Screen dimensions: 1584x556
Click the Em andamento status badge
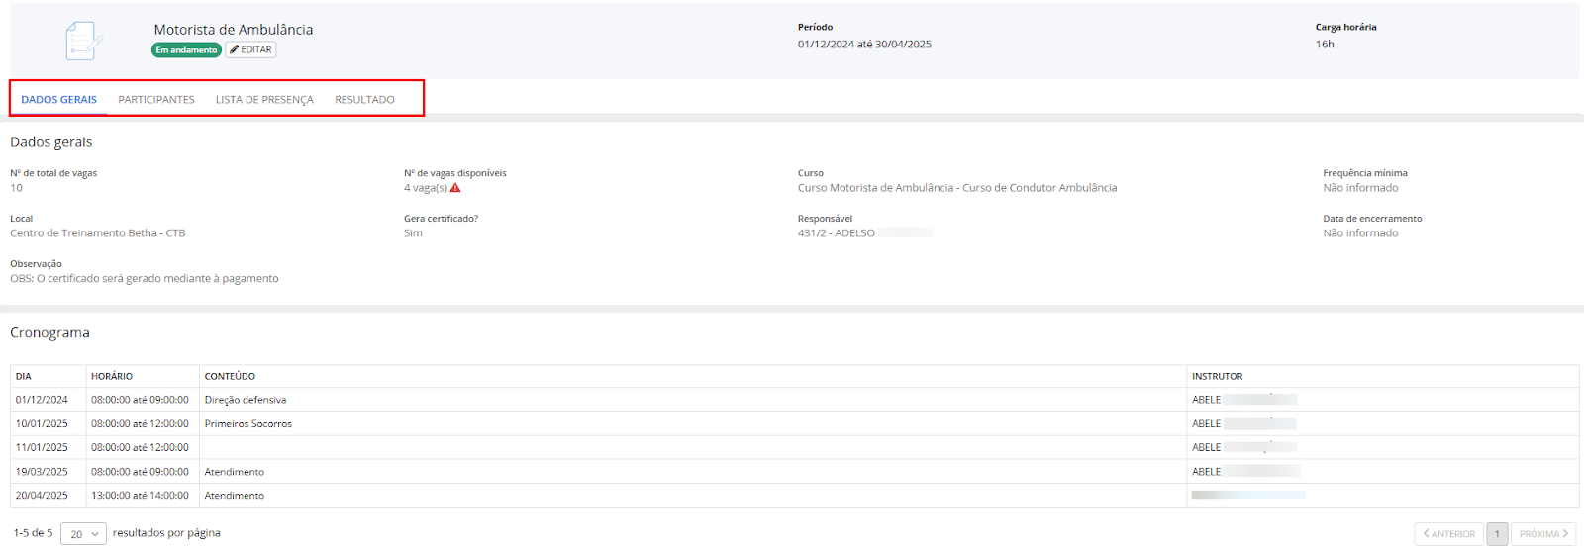186,50
